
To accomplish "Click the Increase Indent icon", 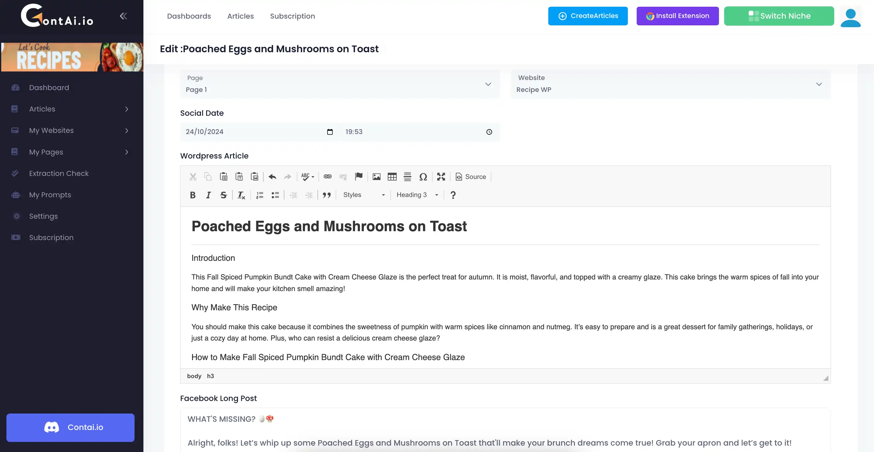I will tap(309, 195).
